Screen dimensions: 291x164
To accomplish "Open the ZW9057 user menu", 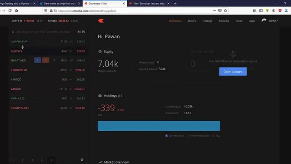I will tap(273, 21).
